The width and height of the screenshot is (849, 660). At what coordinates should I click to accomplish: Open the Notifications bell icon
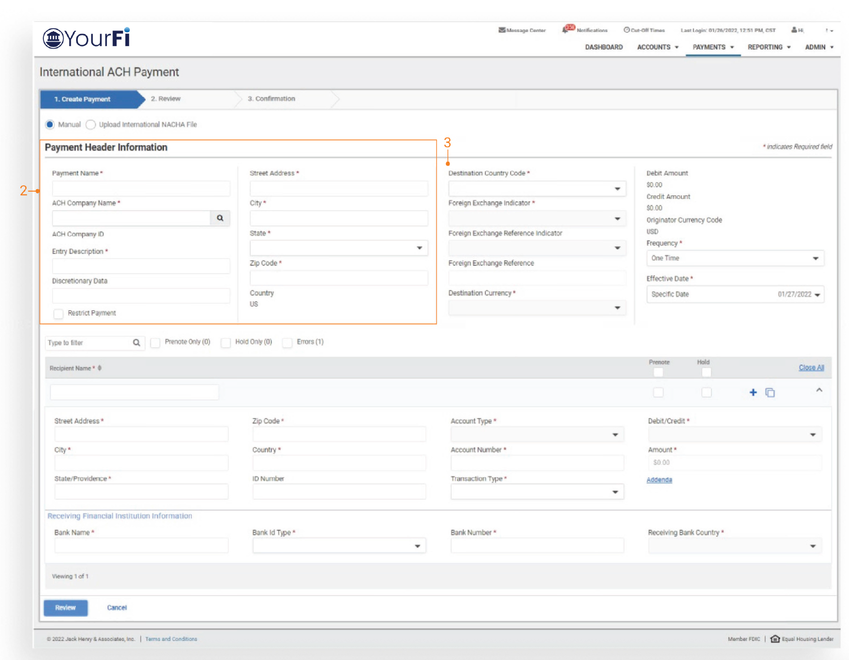pyautogui.click(x=566, y=30)
